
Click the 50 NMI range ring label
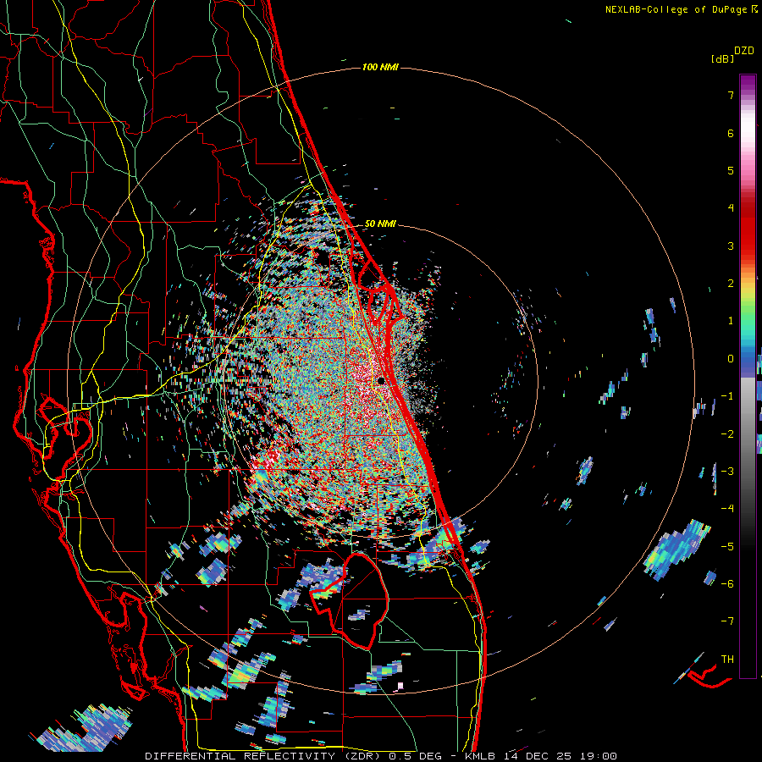pyautogui.click(x=380, y=224)
